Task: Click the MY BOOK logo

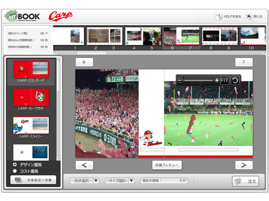Action: [22, 16]
